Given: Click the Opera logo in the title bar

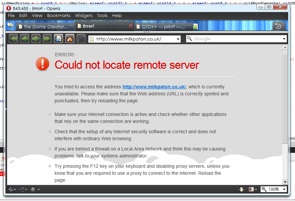Looking at the screenshot, I should tap(9, 8).
